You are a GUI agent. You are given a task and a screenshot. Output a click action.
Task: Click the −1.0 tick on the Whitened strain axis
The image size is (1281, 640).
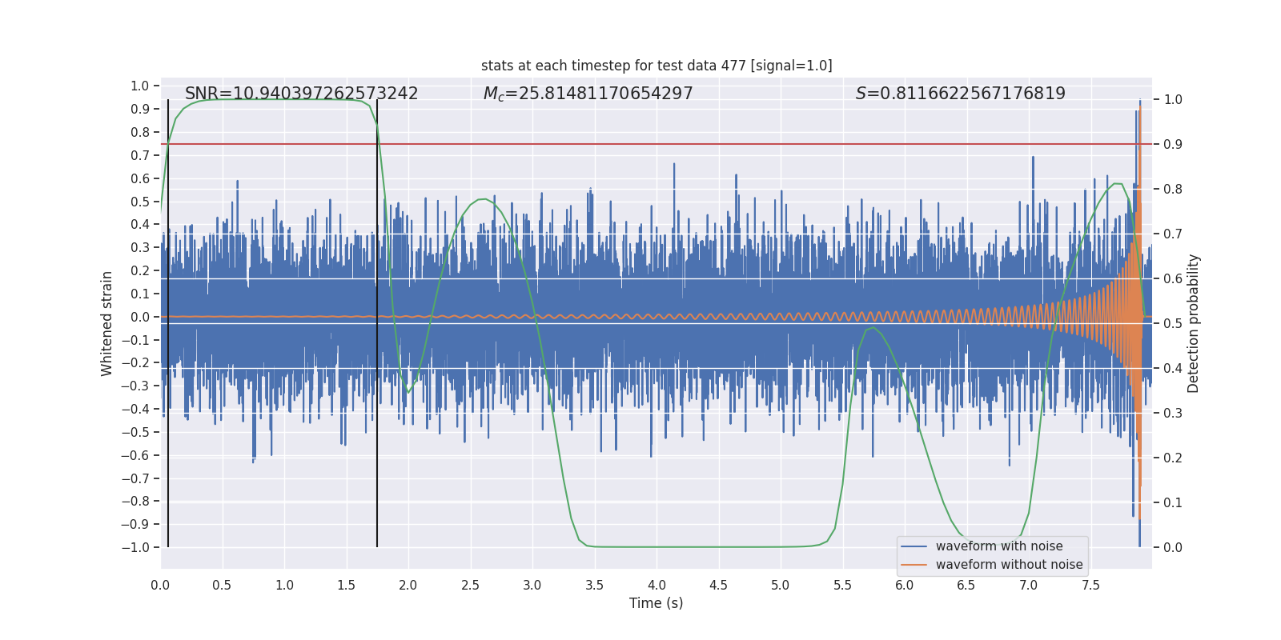[135, 547]
